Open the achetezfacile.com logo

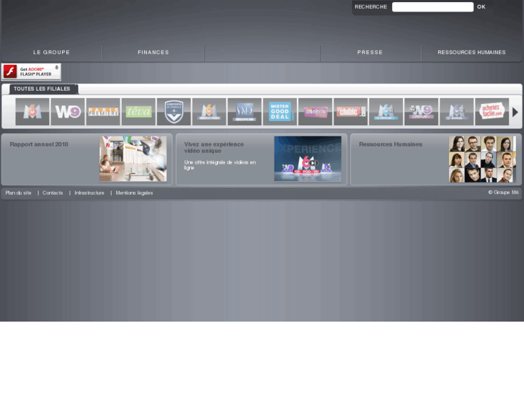click(x=492, y=112)
